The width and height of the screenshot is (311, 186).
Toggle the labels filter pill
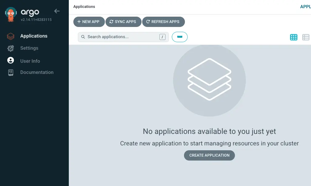179,37
